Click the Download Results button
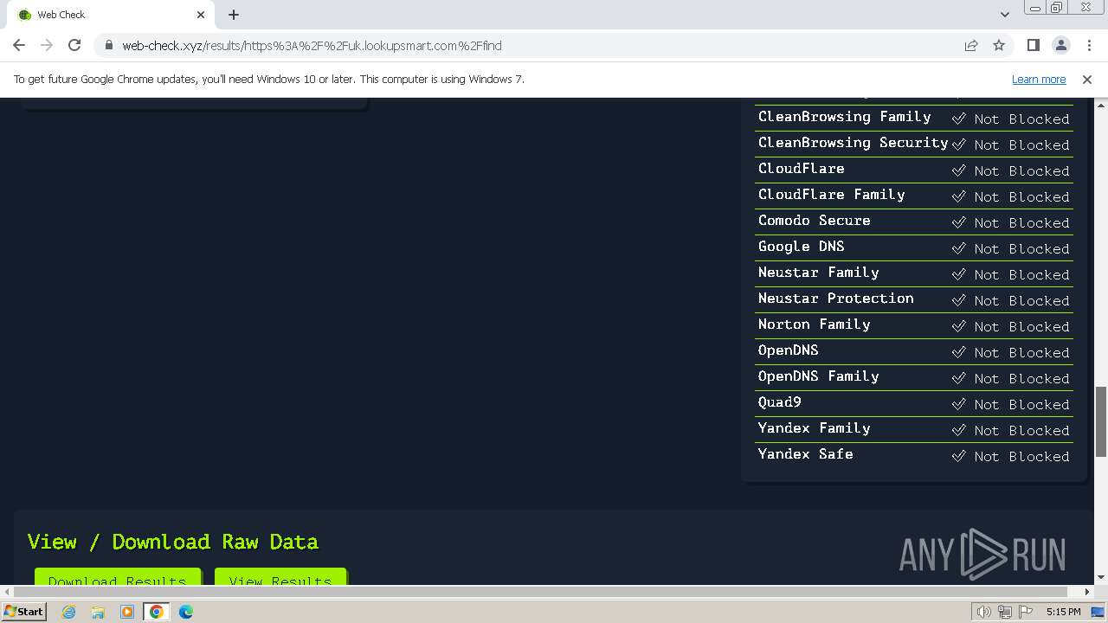 (118, 576)
